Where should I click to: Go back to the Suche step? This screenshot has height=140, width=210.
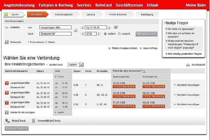(14, 14)
